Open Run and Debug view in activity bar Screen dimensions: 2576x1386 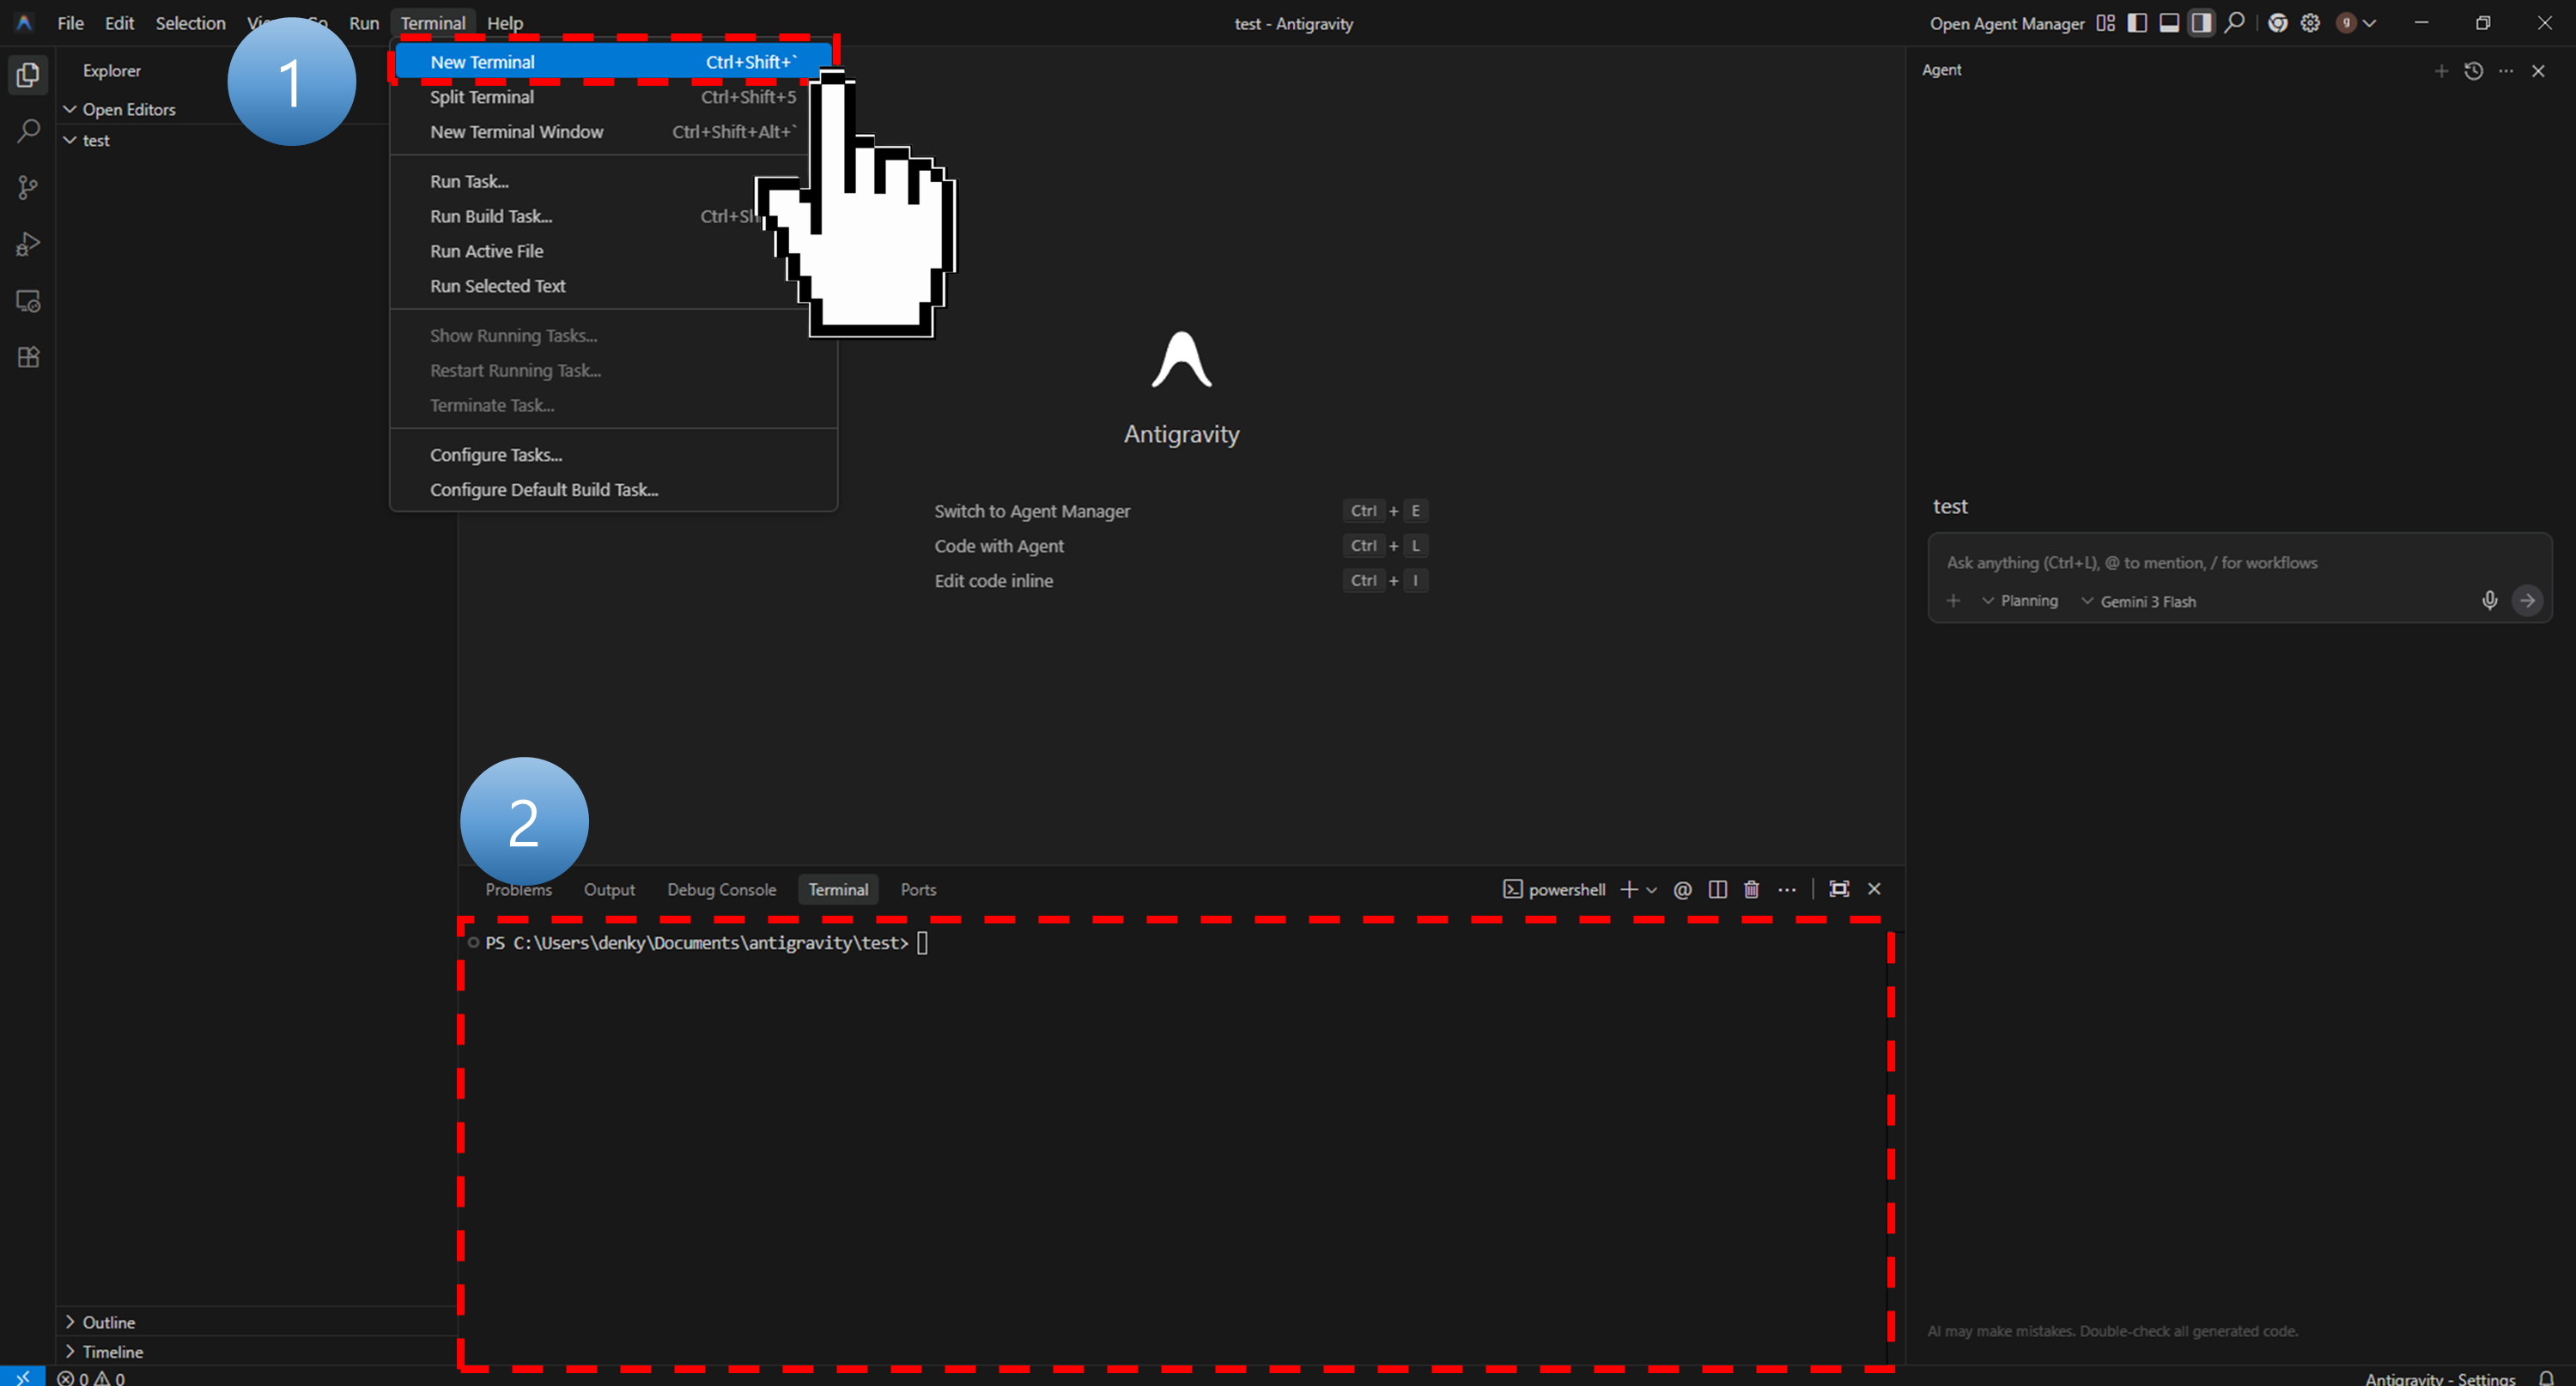tap(28, 245)
